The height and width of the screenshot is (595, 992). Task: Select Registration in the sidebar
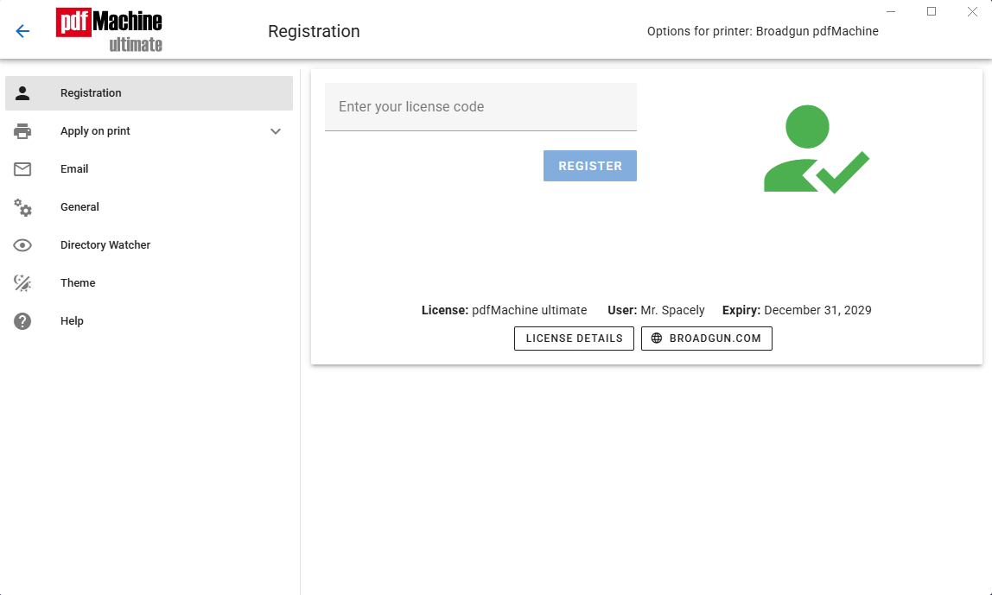point(149,93)
